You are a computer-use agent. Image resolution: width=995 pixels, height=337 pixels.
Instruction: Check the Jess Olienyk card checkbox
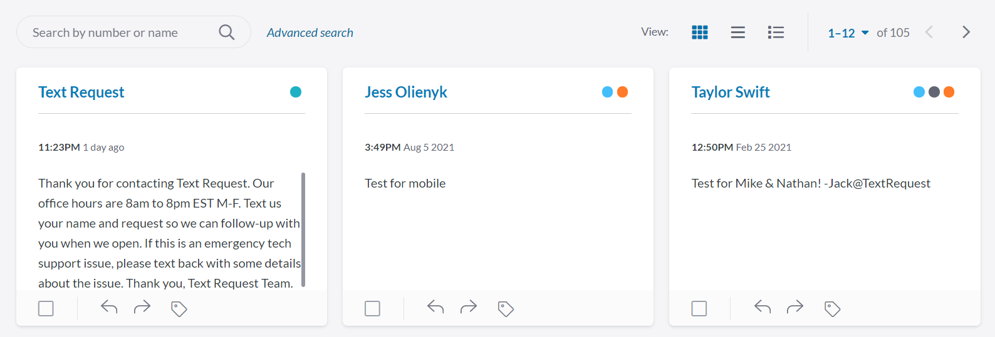pos(372,308)
